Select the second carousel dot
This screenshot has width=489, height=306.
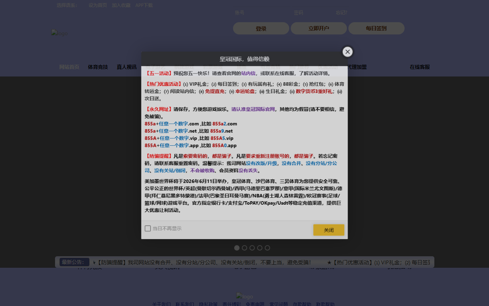244,248
